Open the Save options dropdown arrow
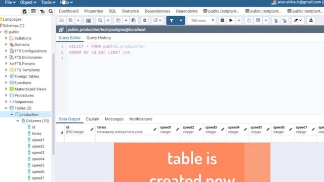Screen dimensions: 324x182 tap(78, 20)
